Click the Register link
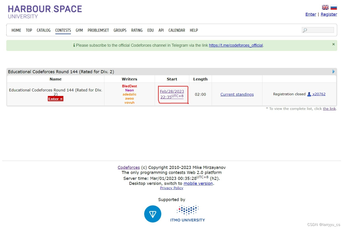This screenshot has width=344, height=229. (329, 14)
